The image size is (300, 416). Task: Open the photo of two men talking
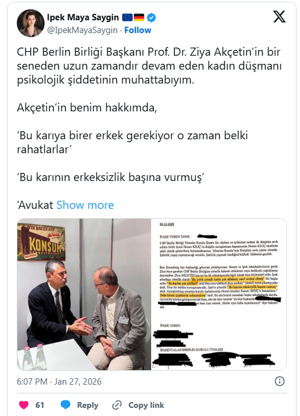pyautogui.click(x=84, y=294)
